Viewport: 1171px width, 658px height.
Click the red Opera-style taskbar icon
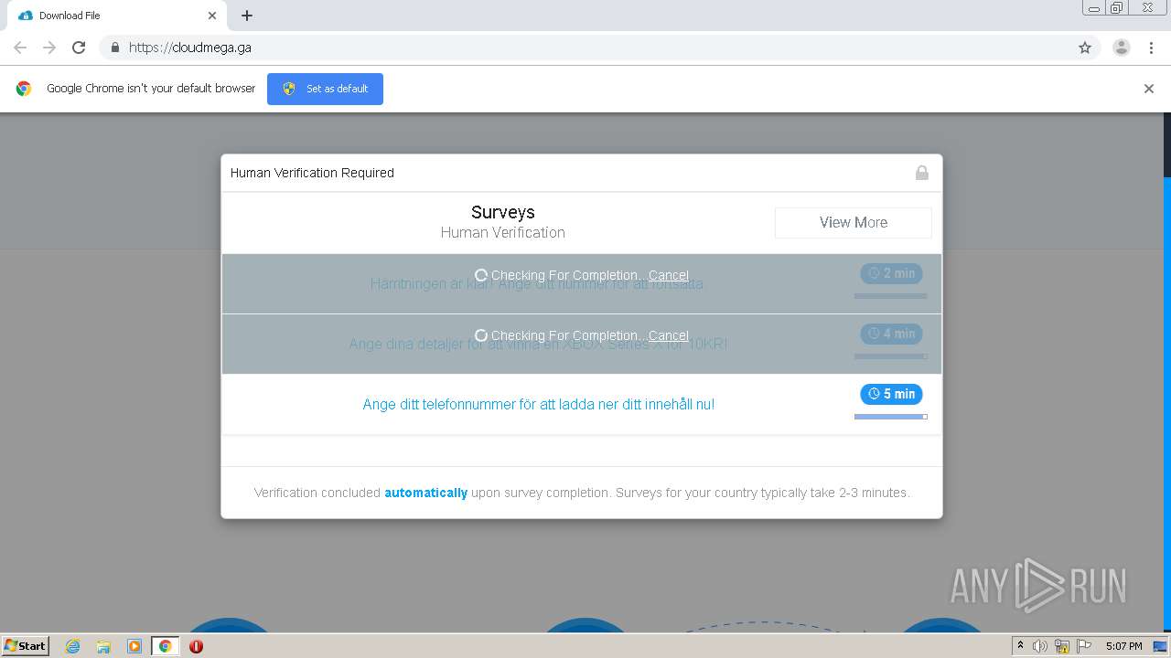click(x=196, y=646)
